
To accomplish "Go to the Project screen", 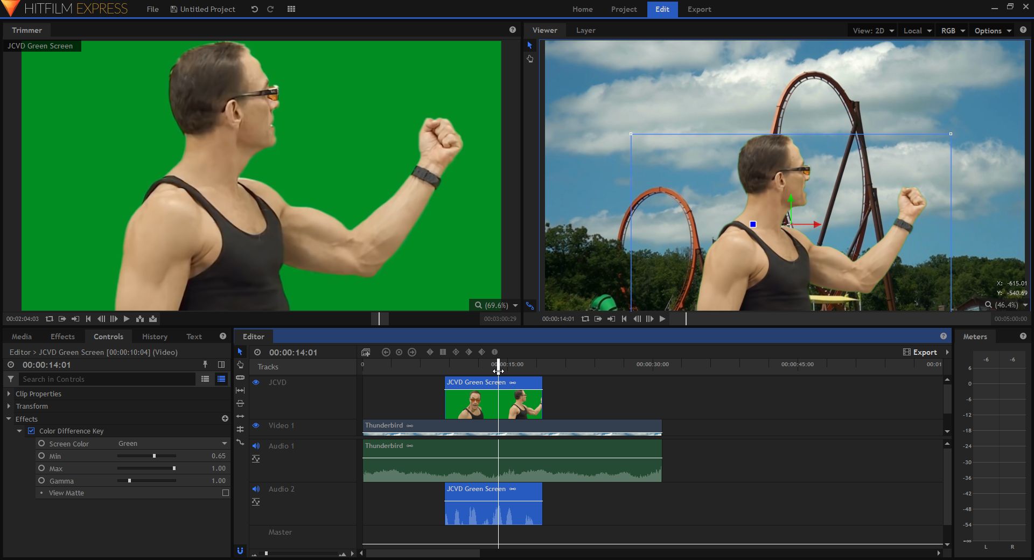I will [x=624, y=9].
